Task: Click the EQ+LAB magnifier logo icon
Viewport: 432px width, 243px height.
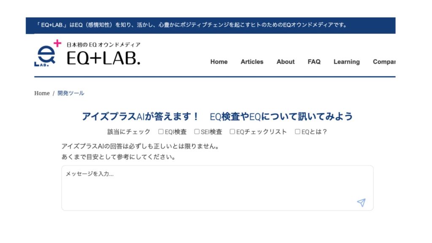Action: coord(47,53)
